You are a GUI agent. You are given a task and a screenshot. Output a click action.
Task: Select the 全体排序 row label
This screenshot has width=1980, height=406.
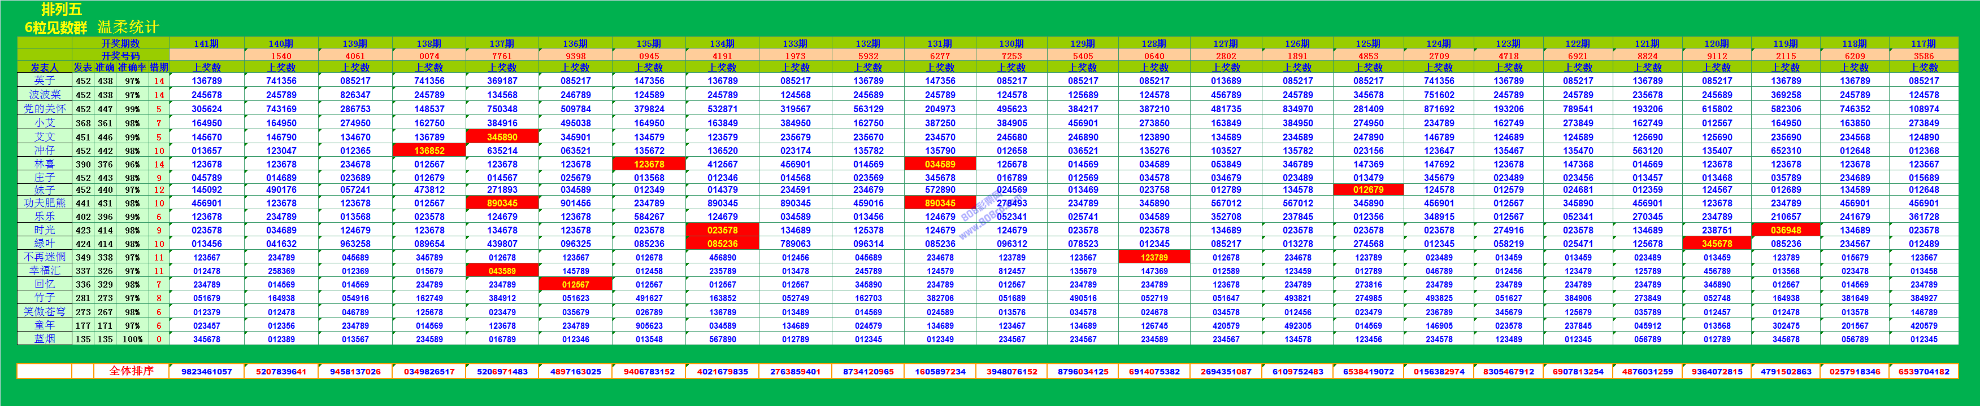132,372
